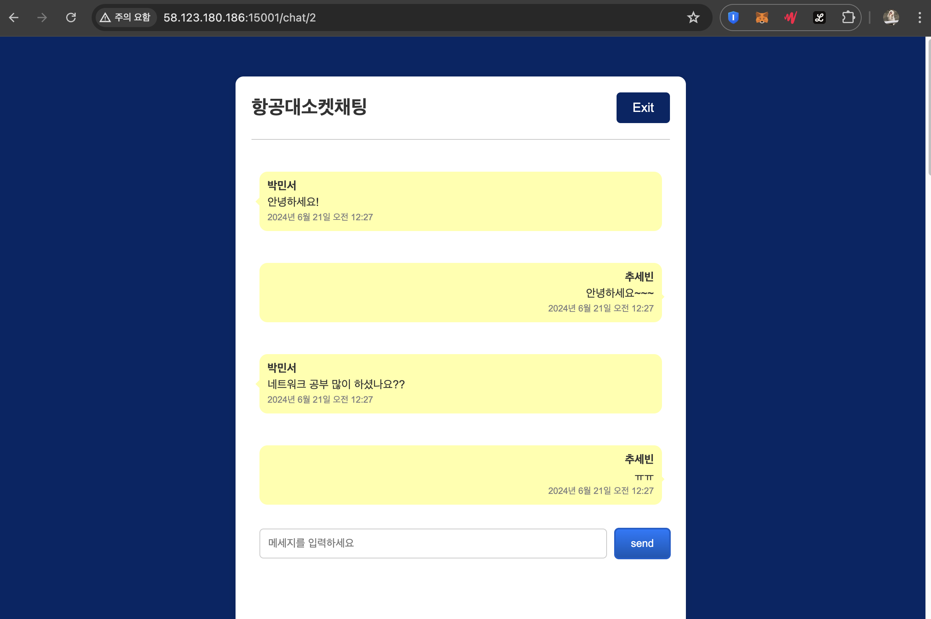Viewport: 931px width, 619px height.
Task: Click the 안녕하세요! message bubble from 박민서
Action: point(460,202)
